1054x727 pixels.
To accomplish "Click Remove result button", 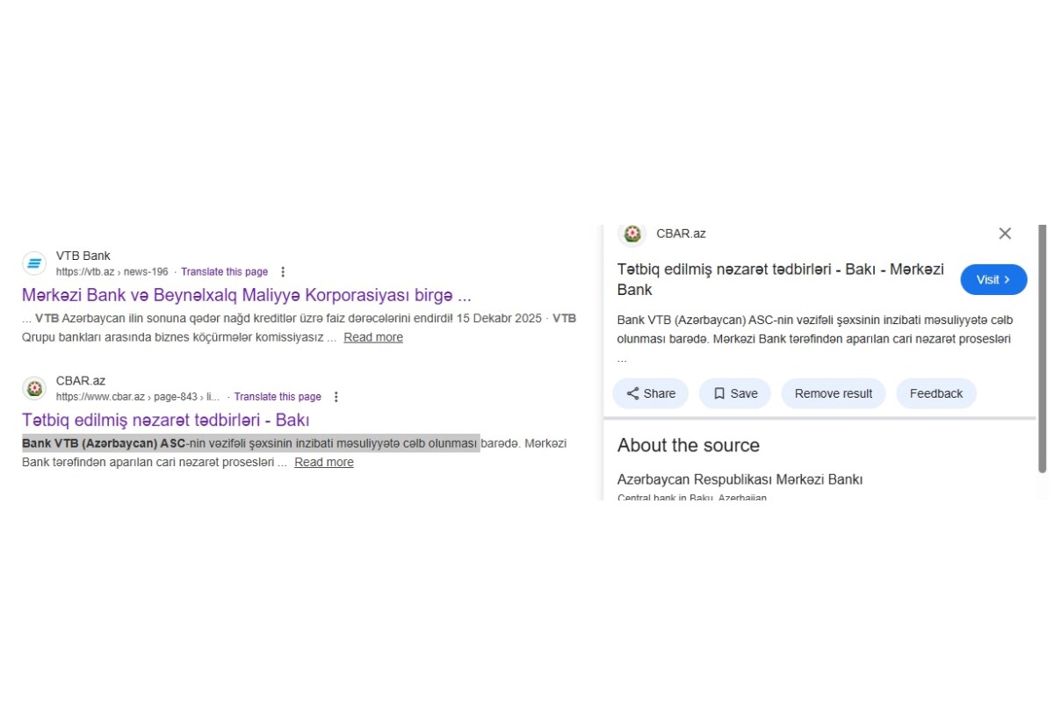I will 833,393.
